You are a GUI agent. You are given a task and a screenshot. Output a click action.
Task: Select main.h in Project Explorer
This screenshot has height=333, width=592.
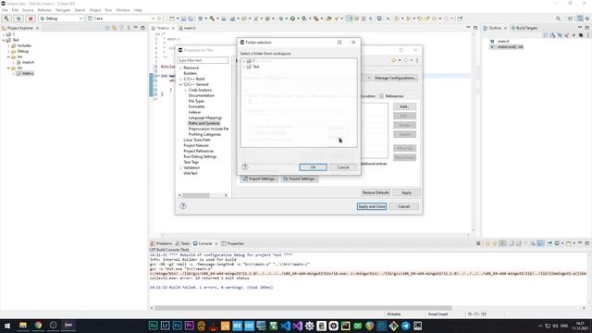(28, 62)
